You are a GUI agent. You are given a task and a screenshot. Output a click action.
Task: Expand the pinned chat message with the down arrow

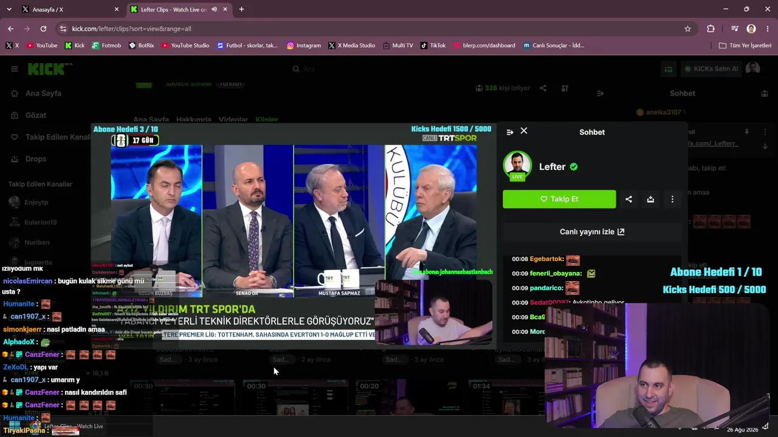tap(765, 146)
